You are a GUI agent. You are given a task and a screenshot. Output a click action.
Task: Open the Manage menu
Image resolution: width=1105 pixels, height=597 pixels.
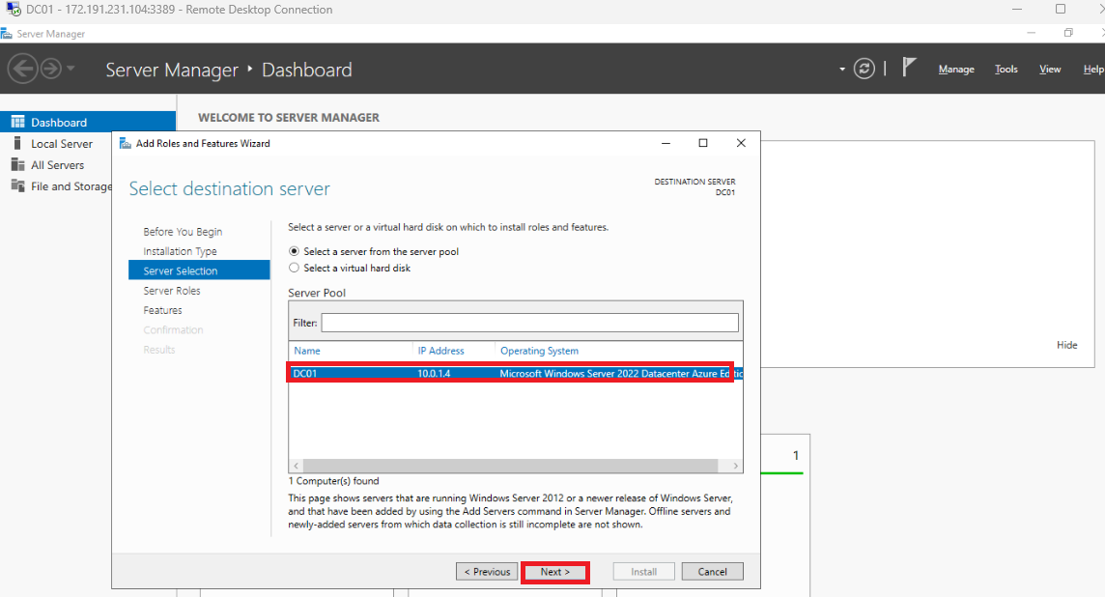point(956,70)
